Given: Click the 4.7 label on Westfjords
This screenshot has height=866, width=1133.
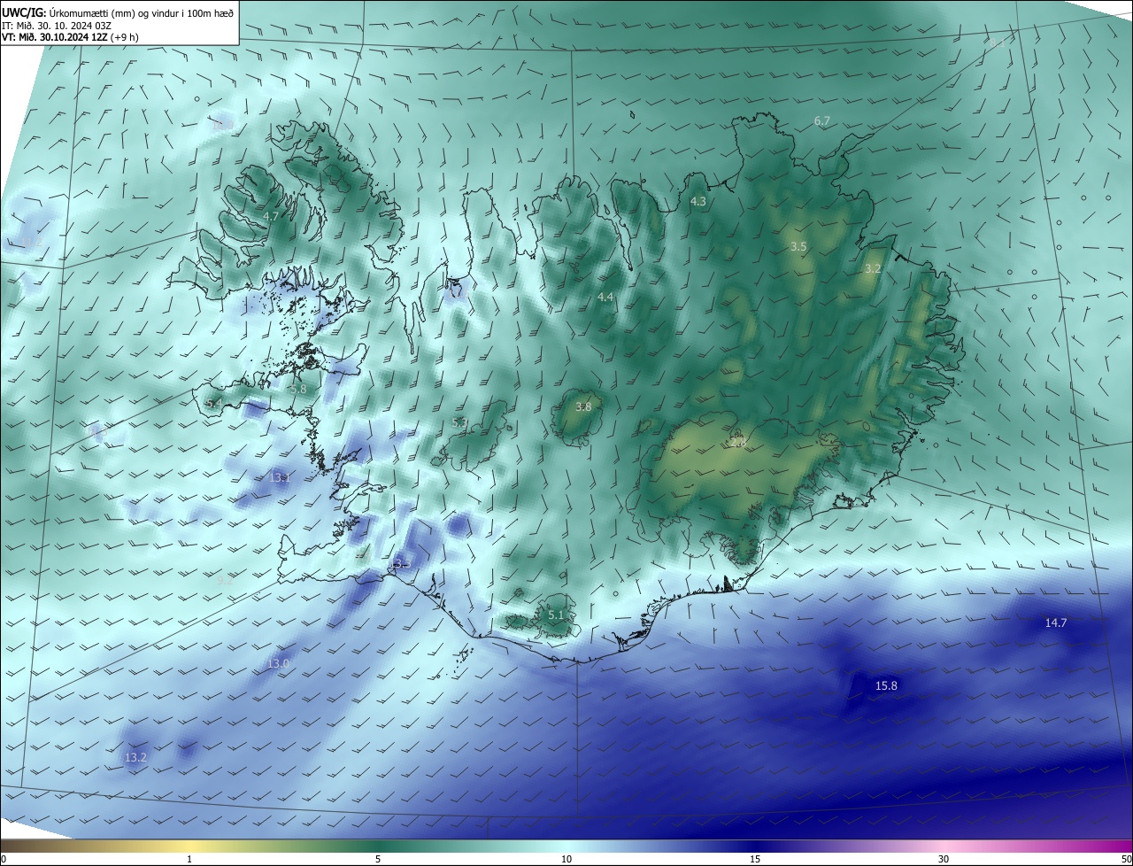Looking at the screenshot, I should (x=271, y=216).
